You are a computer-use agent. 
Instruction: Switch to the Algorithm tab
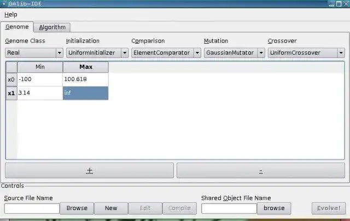(52, 27)
